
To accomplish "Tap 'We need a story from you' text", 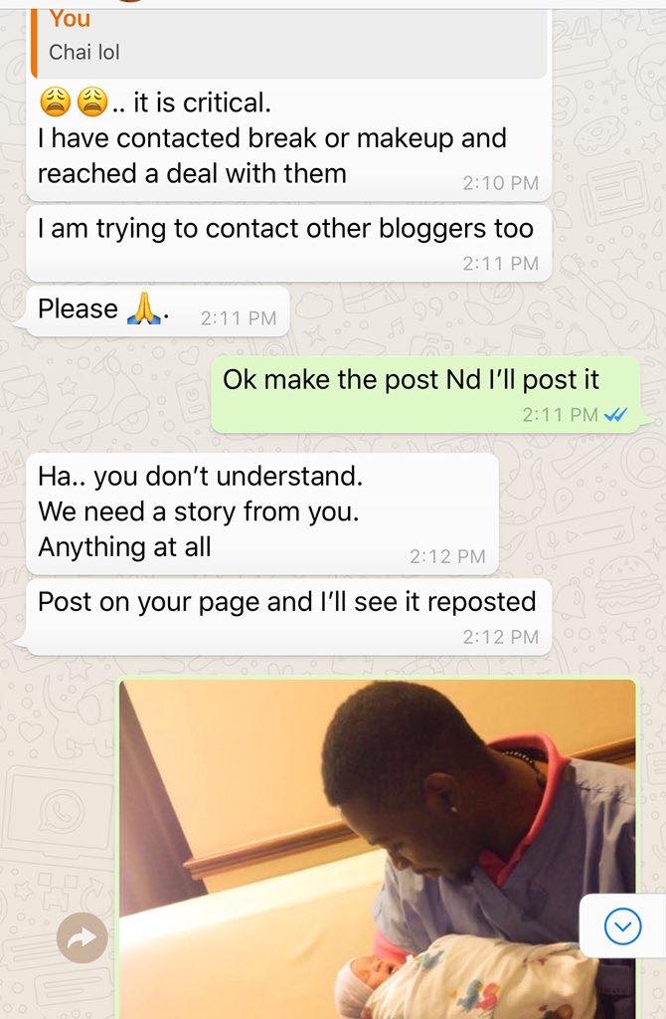I will click(x=199, y=511).
